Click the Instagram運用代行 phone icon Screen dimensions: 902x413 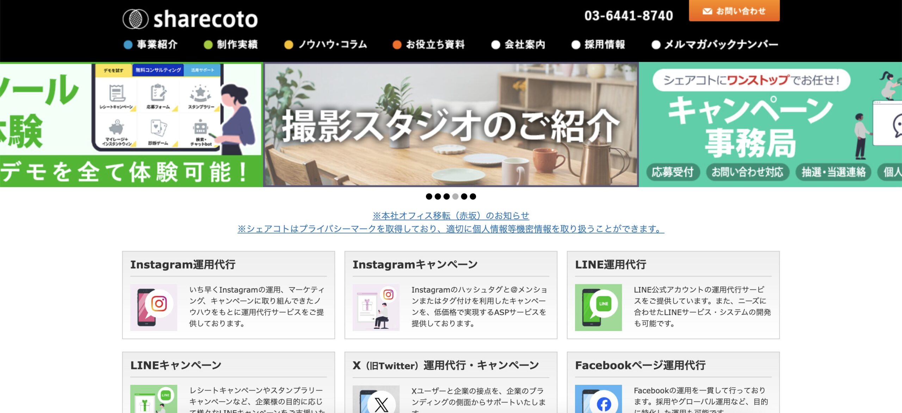point(154,307)
